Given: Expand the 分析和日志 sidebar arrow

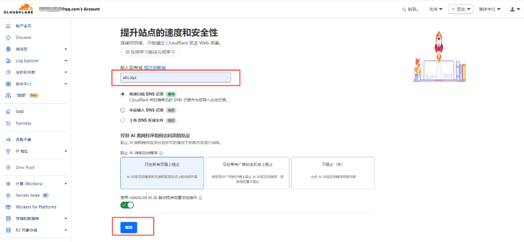Looking at the screenshot, I should pyautogui.click(x=66, y=72).
